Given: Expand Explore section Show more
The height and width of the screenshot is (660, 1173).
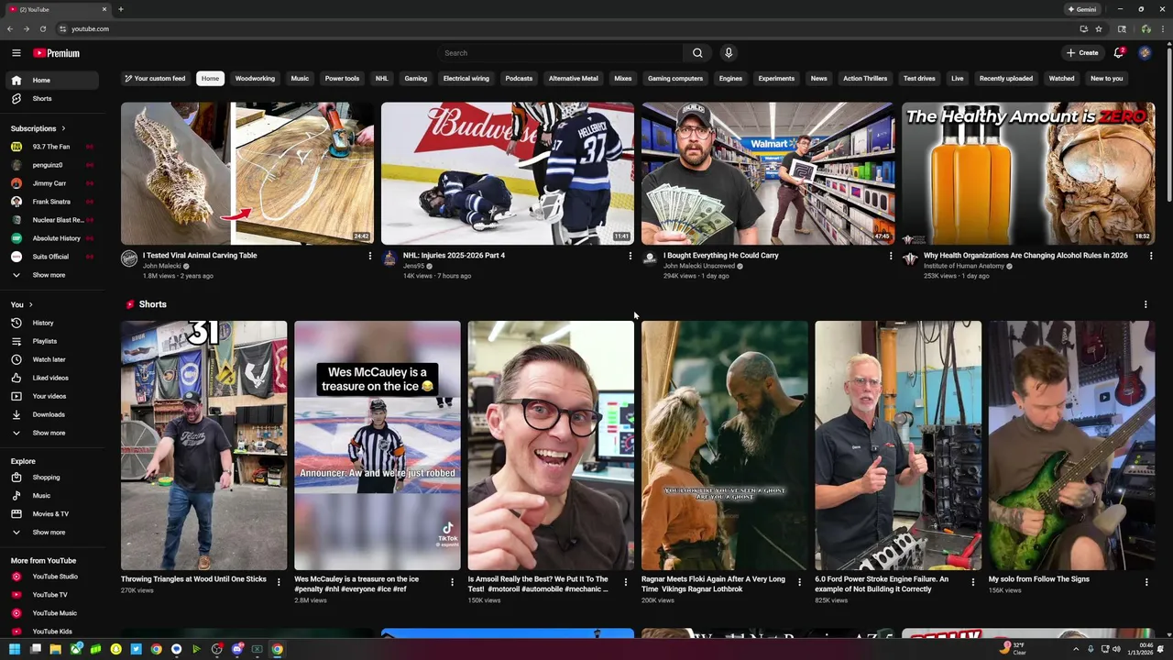Looking at the screenshot, I should [52, 533].
